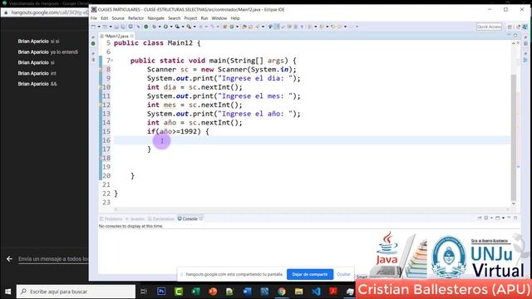The width and height of the screenshot is (532, 299).
Task: Open Photoshop from the taskbar
Action: [161, 292]
